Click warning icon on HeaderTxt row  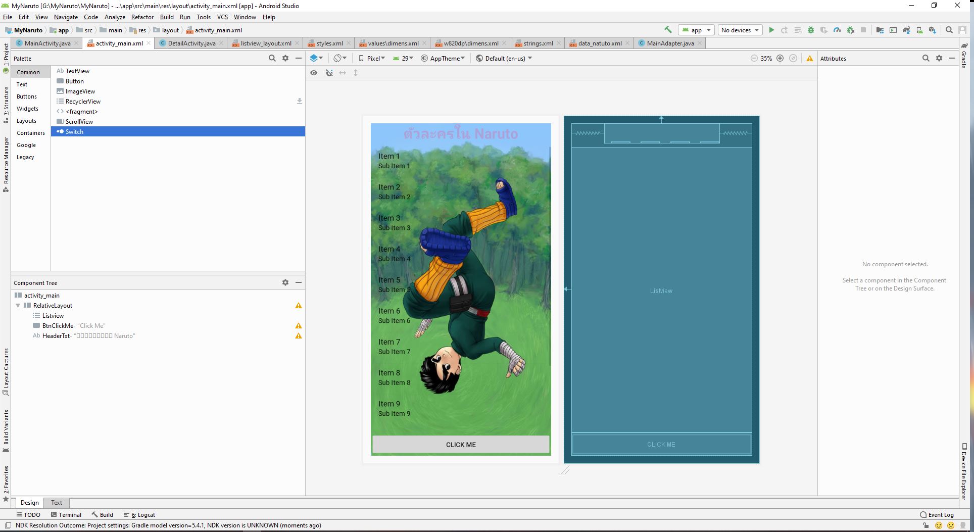[299, 335]
